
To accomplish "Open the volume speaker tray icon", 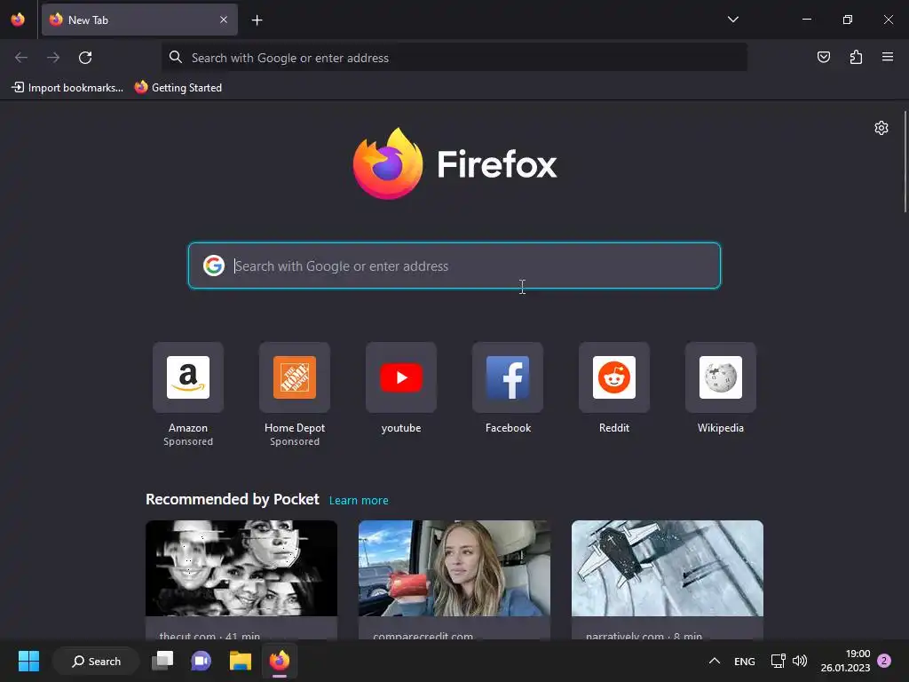I will (x=800, y=661).
